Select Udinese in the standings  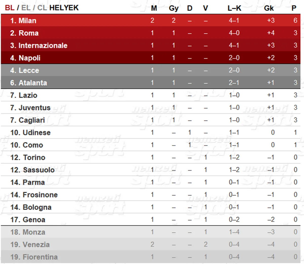coord(36,133)
